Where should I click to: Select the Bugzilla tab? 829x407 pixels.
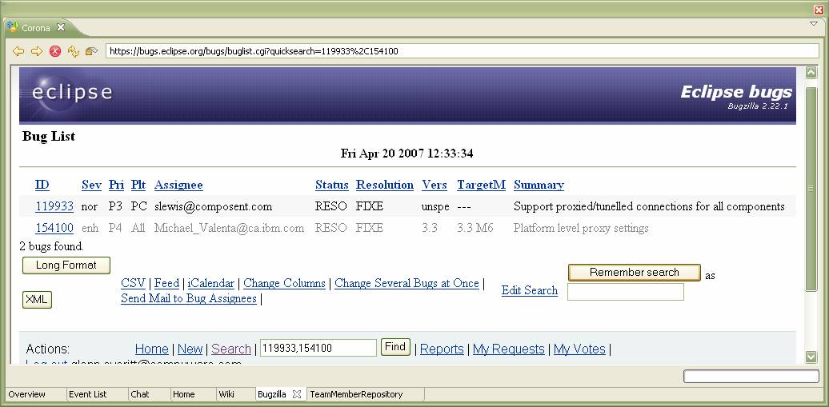272,394
